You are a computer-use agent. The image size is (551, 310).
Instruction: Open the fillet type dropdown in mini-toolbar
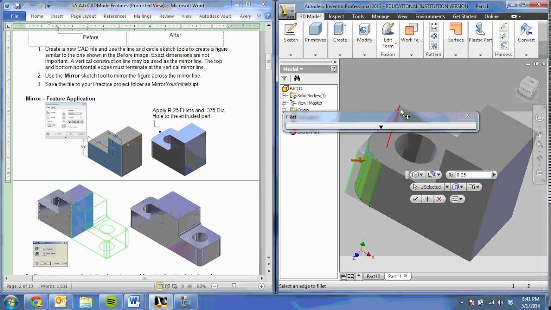point(422,175)
